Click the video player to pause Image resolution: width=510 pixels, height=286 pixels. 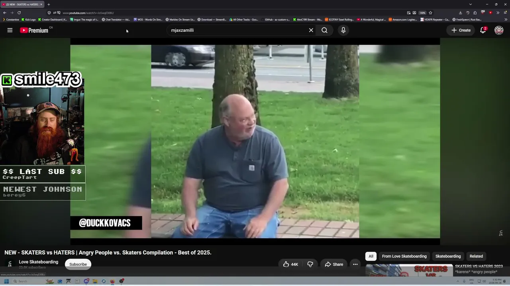tap(255, 141)
